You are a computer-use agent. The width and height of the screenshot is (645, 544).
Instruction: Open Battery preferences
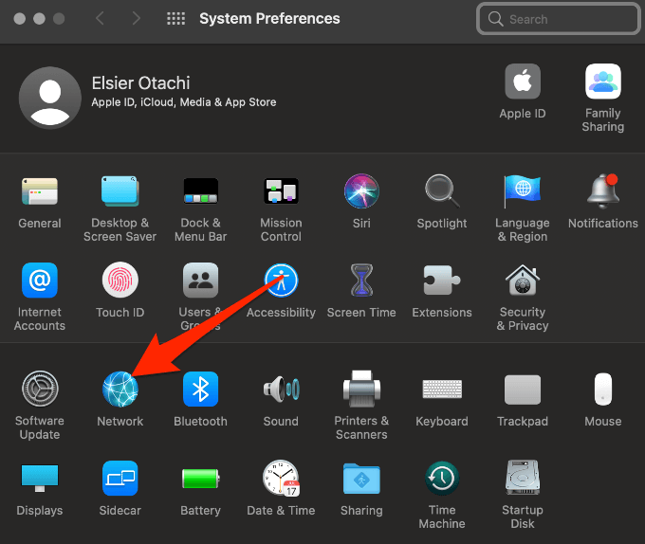point(200,479)
